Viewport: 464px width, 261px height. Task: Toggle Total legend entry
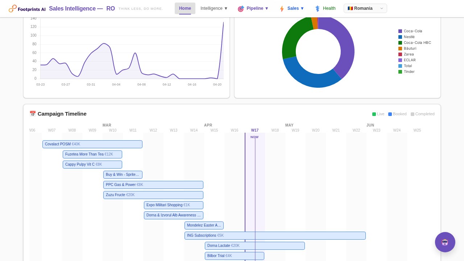click(x=405, y=66)
